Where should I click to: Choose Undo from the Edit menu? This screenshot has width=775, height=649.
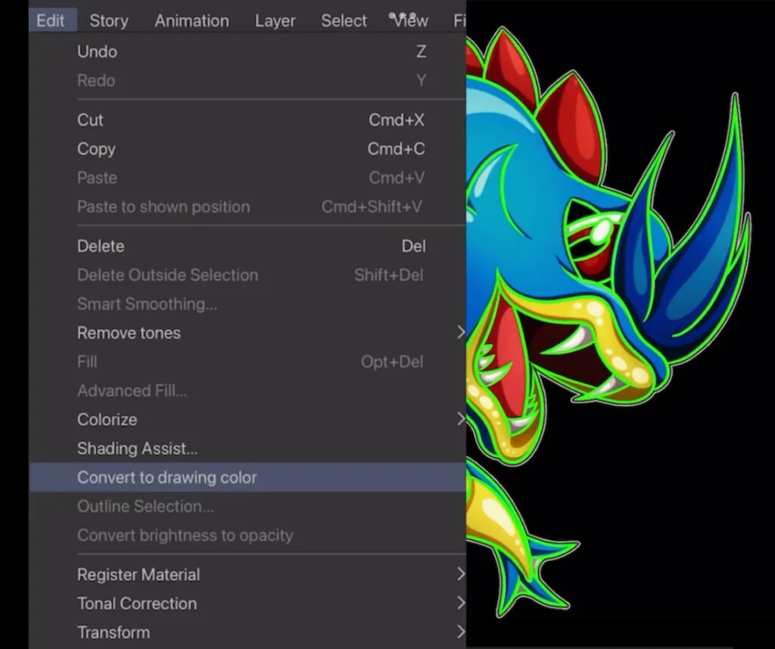tap(247, 51)
